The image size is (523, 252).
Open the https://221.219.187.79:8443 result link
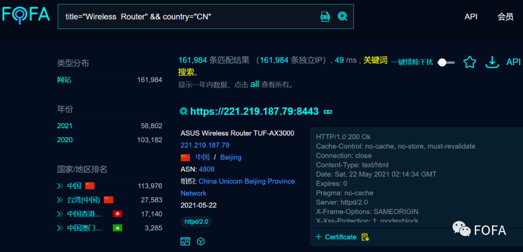coord(255,111)
